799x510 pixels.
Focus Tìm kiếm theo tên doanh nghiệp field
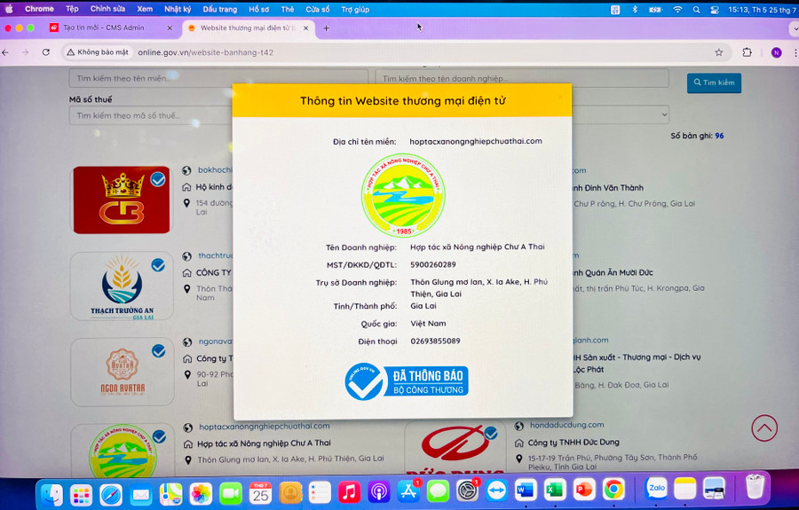tap(522, 78)
